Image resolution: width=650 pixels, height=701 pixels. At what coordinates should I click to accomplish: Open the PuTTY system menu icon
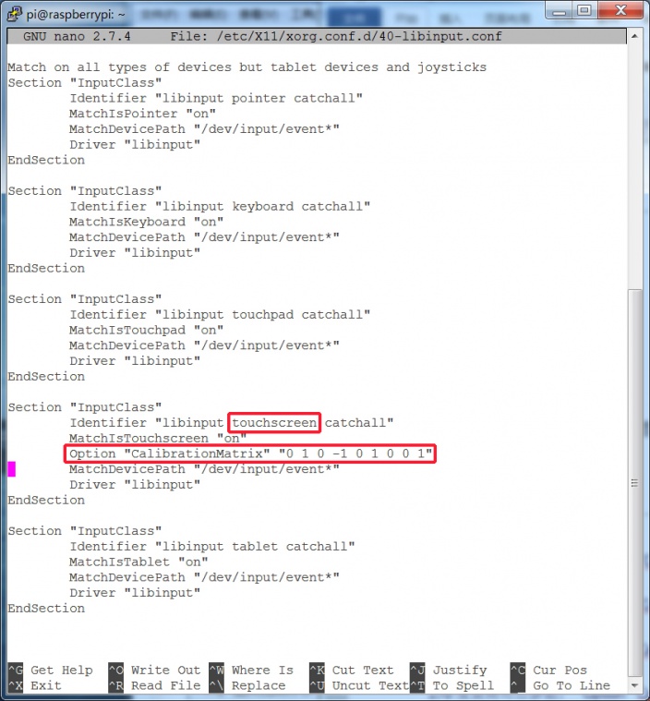point(15,13)
